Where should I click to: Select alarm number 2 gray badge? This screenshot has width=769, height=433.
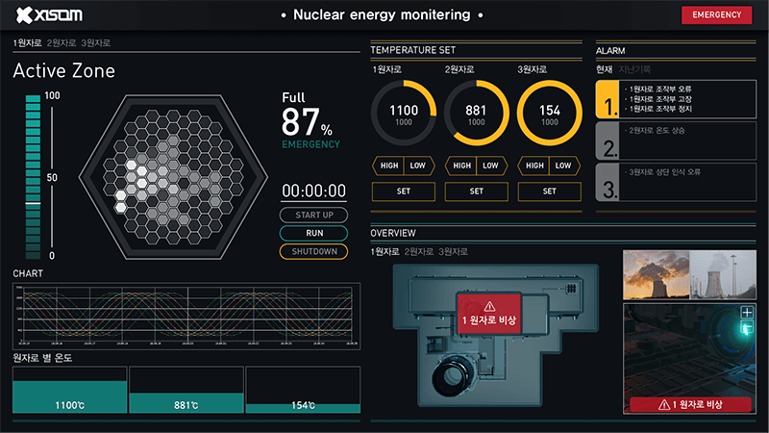click(x=607, y=140)
